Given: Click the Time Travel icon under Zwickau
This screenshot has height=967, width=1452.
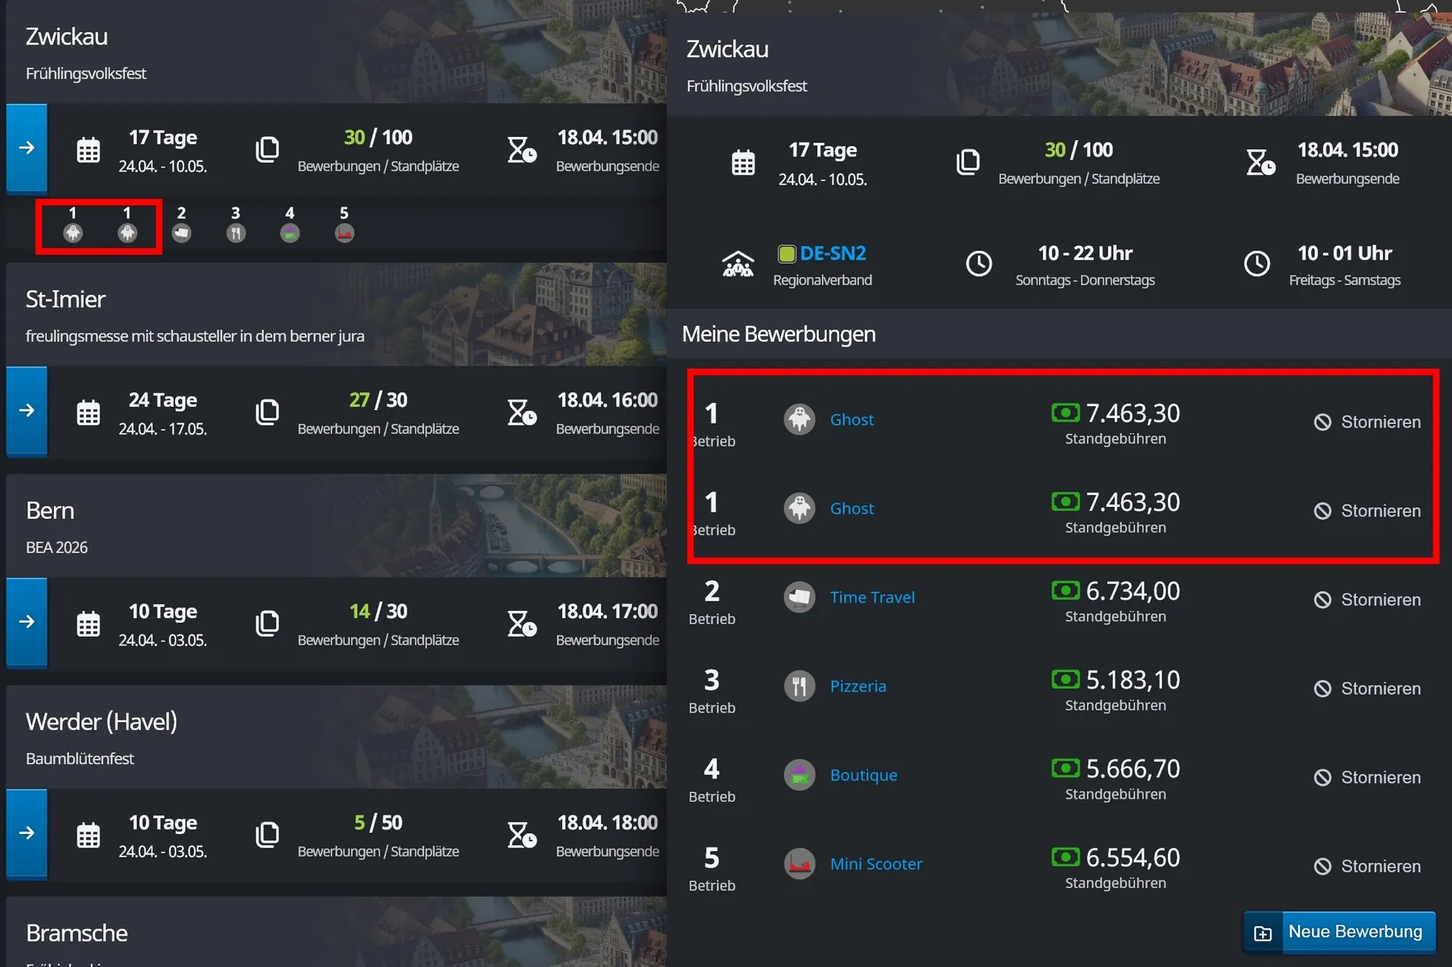Looking at the screenshot, I should pos(181,233).
